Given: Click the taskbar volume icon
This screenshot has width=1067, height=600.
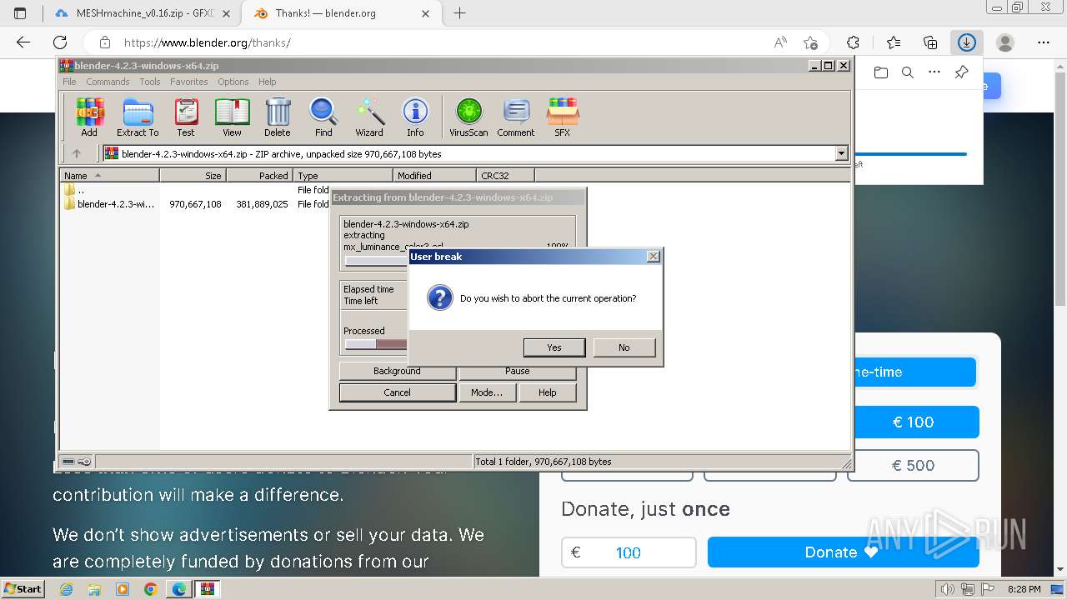Looking at the screenshot, I should coord(948,589).
